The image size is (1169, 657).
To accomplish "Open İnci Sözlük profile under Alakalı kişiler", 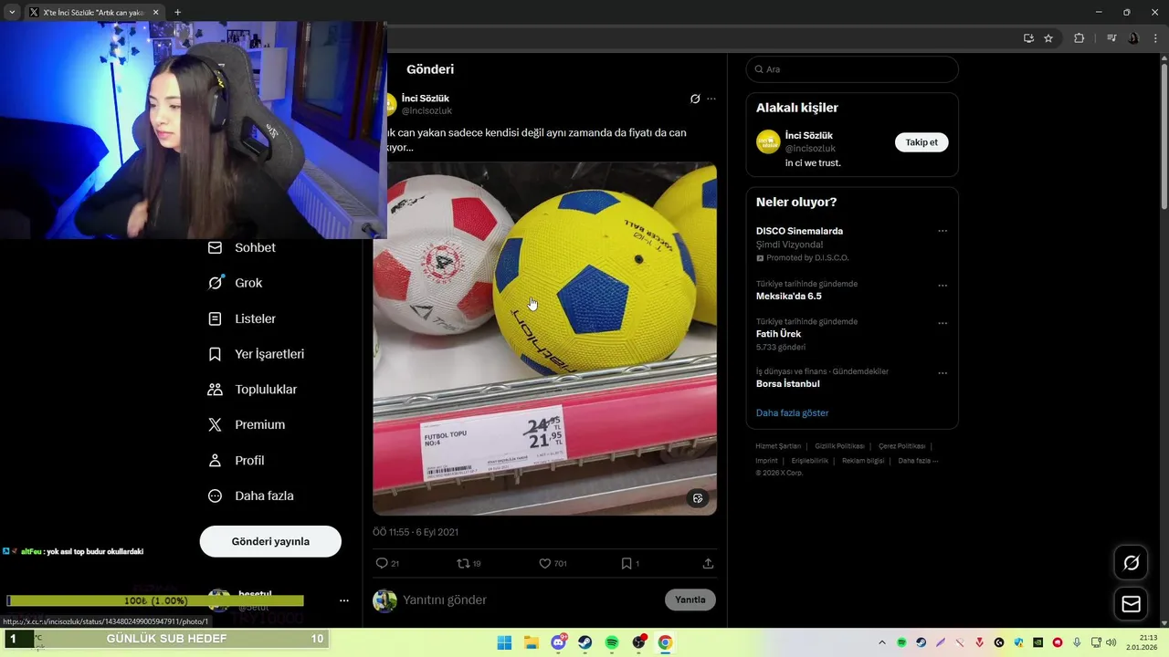I will click(x=809, y=135).
